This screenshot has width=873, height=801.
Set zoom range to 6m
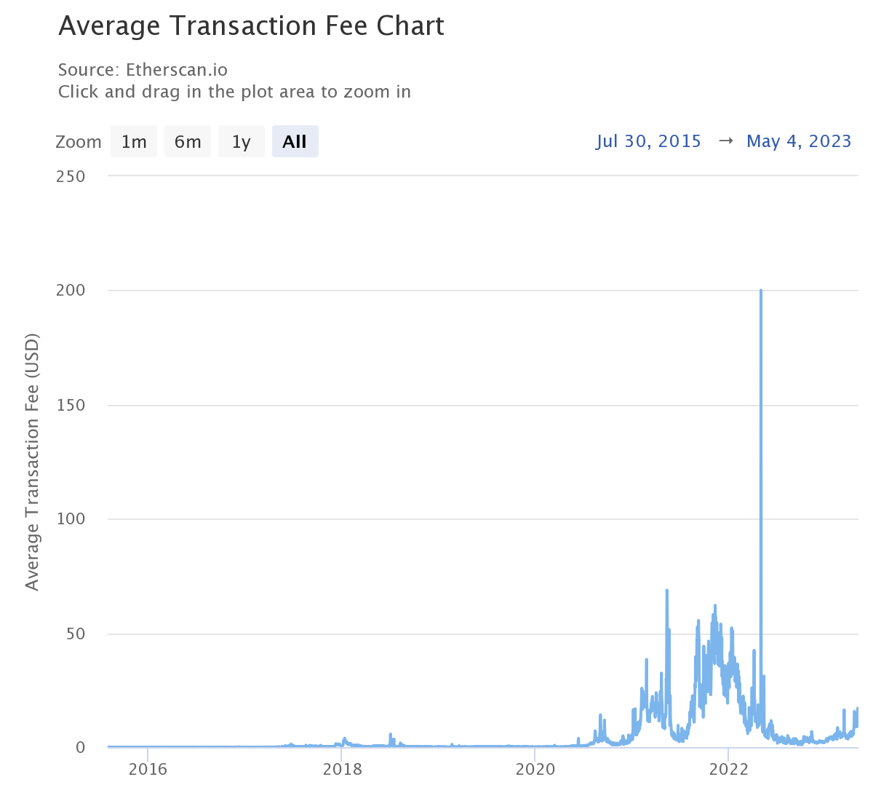tap(188, 141)
